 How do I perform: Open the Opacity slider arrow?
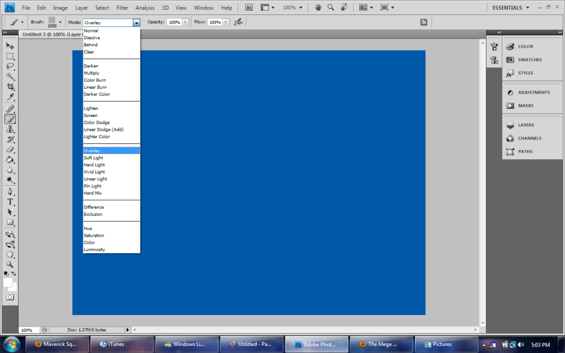tap(185, 22)
